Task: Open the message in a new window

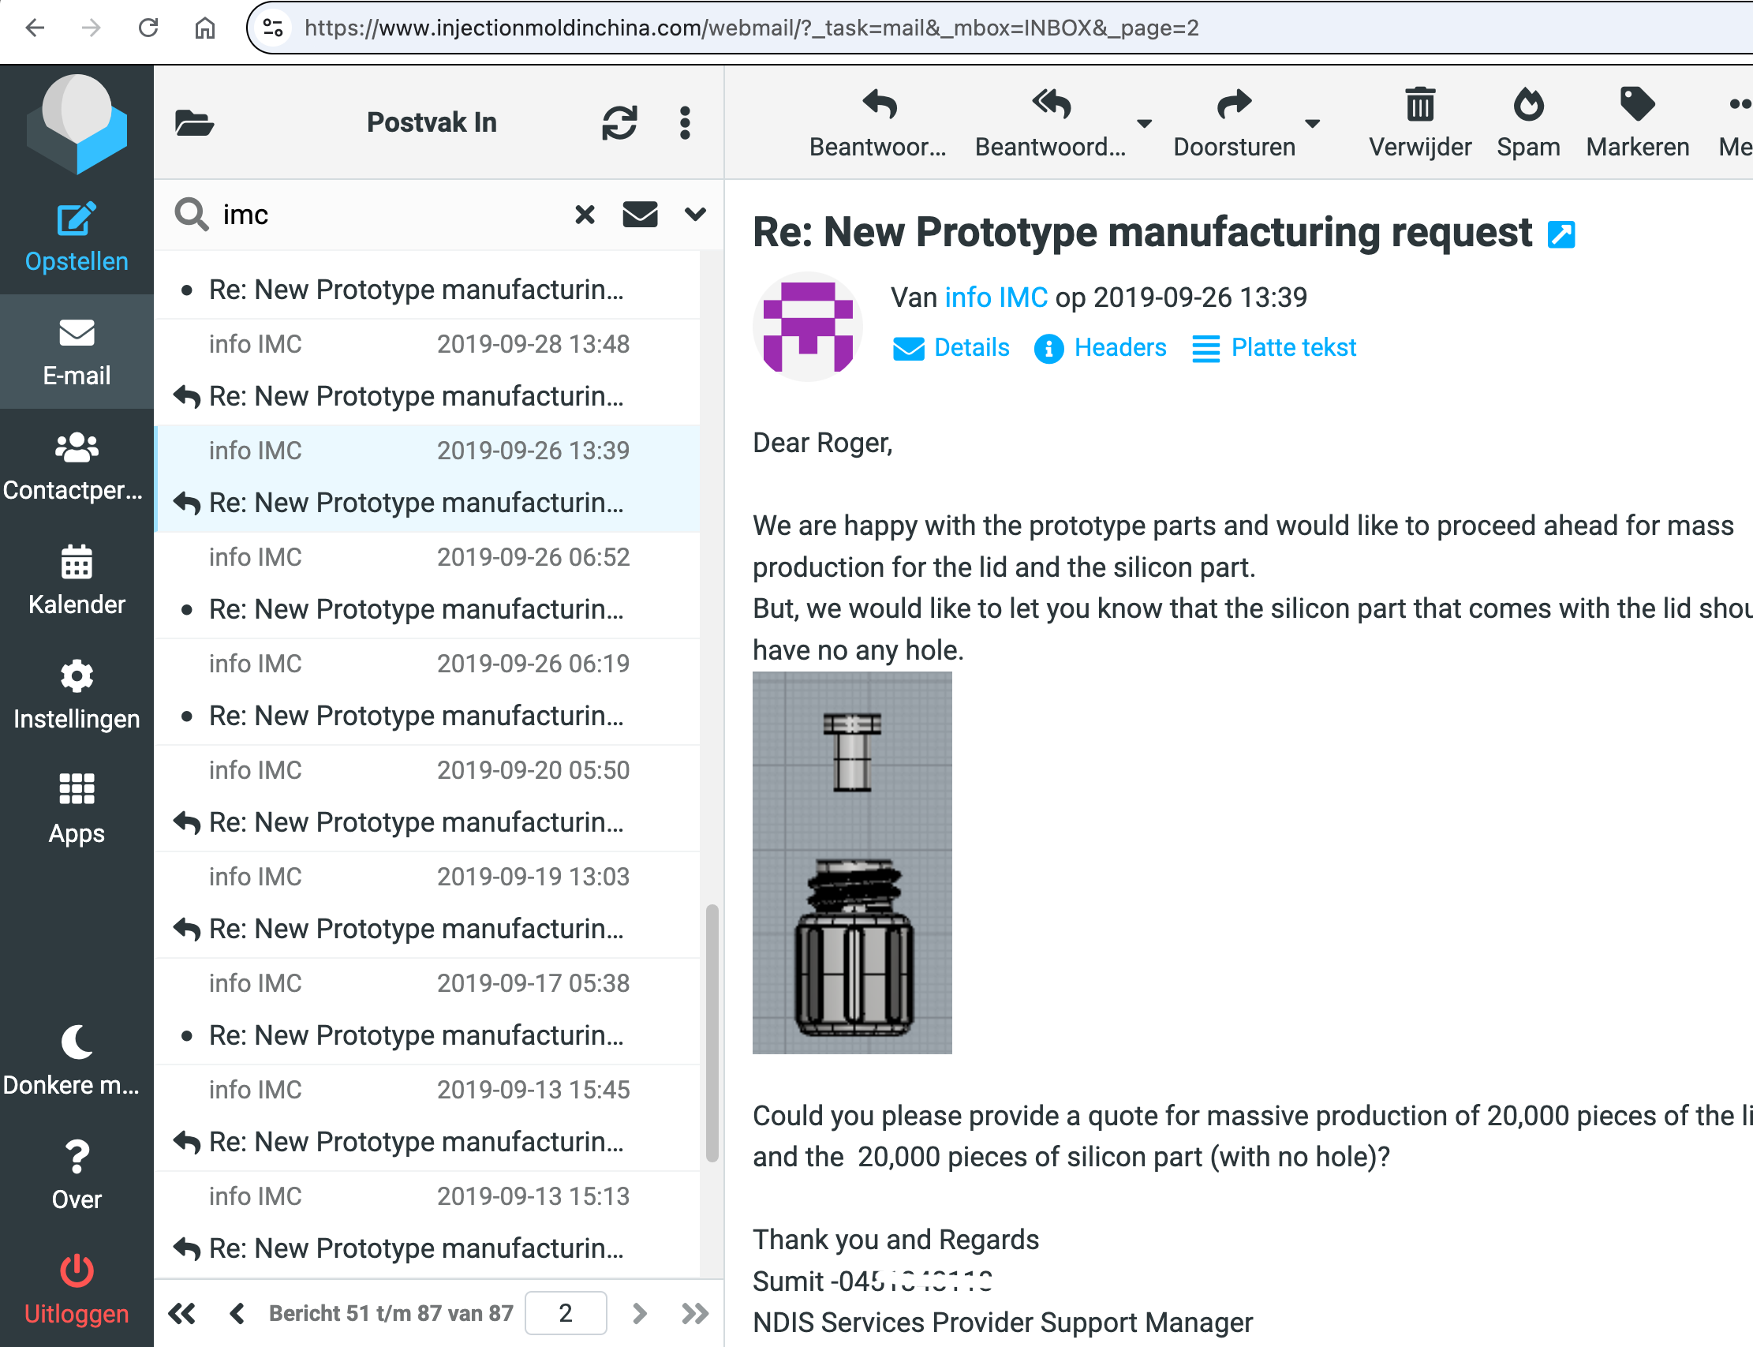Action: coord(1560,235)
